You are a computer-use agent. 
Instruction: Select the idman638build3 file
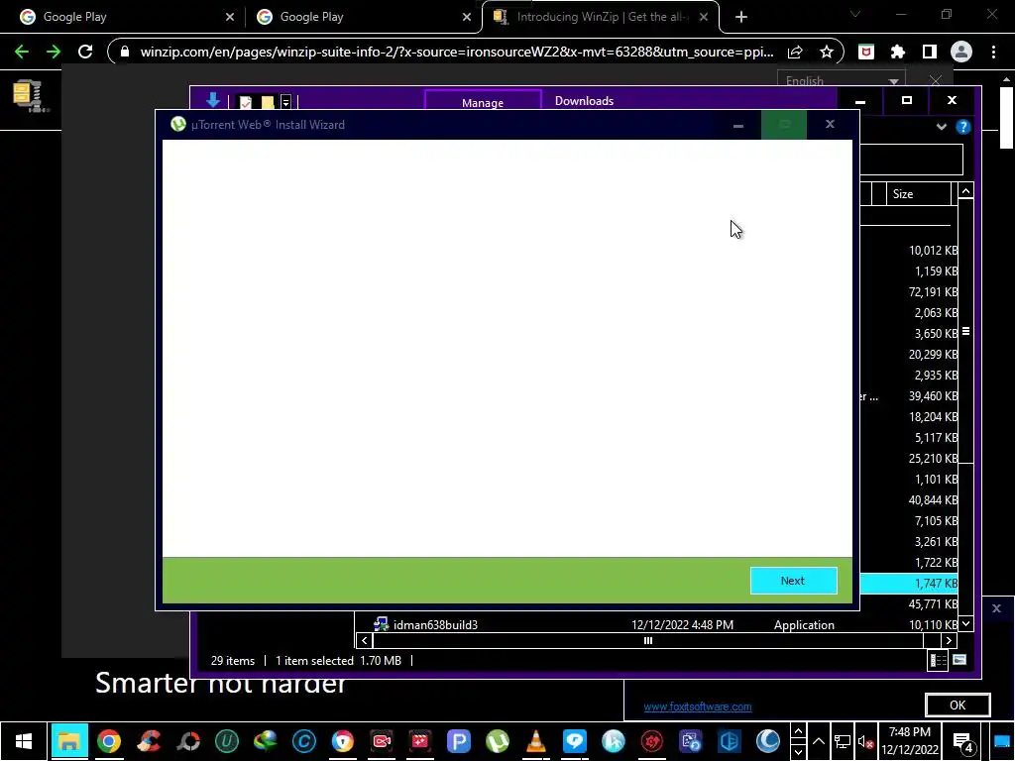[x=434, y=625]
